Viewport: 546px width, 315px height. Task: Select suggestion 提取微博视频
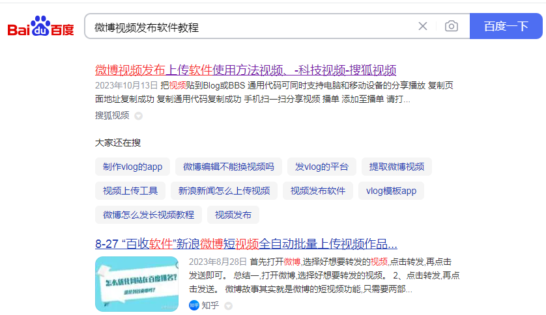(397, 167)
